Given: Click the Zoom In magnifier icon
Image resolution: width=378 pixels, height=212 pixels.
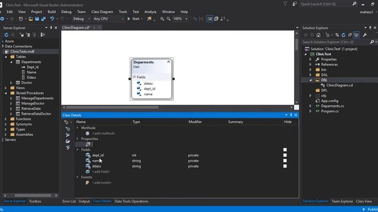Looking at the screenshot, I should [x=162, y=19].
